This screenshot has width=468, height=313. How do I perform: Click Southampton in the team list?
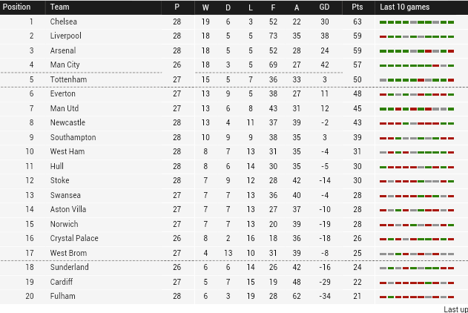coord(73,137)
